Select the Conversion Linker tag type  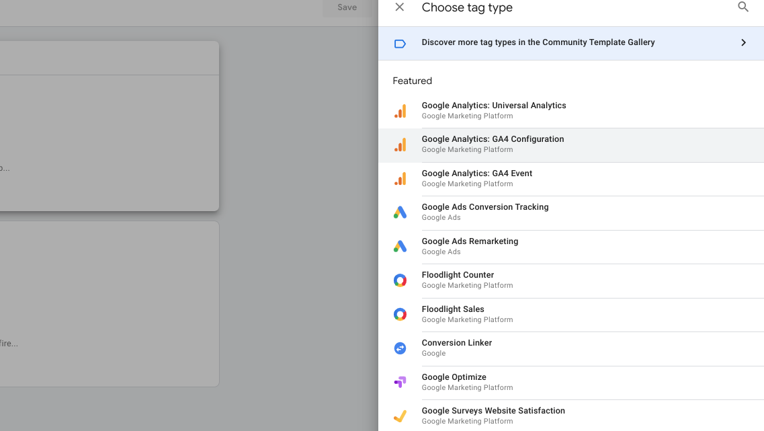pyautogui.click(x=571, y=348)
